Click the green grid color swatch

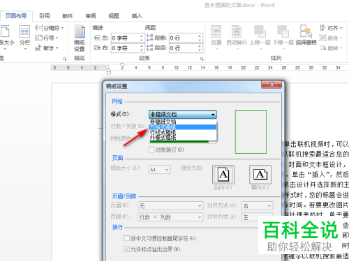coord(179,141)
